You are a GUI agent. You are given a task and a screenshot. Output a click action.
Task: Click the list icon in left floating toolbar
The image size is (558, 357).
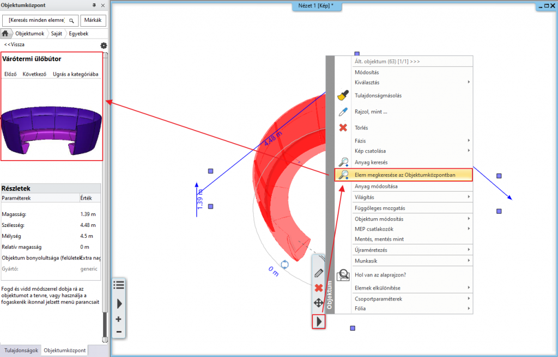click(x=119, y=284)
